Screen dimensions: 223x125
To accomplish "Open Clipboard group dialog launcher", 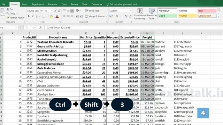I will coord(25,22).
